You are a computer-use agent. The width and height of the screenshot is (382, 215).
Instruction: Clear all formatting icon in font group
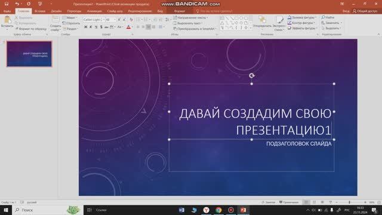pyautogui.click(x=131, y=20)
